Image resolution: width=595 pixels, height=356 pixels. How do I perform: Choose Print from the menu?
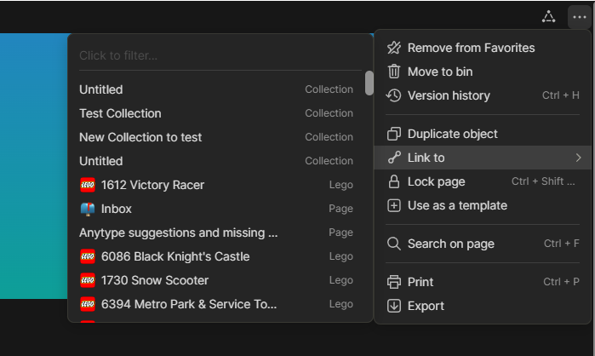pos(483,282)
